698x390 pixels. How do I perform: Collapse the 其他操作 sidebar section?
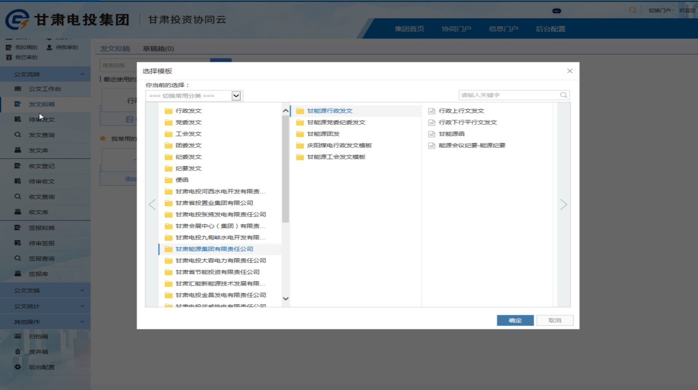(82, 322)
